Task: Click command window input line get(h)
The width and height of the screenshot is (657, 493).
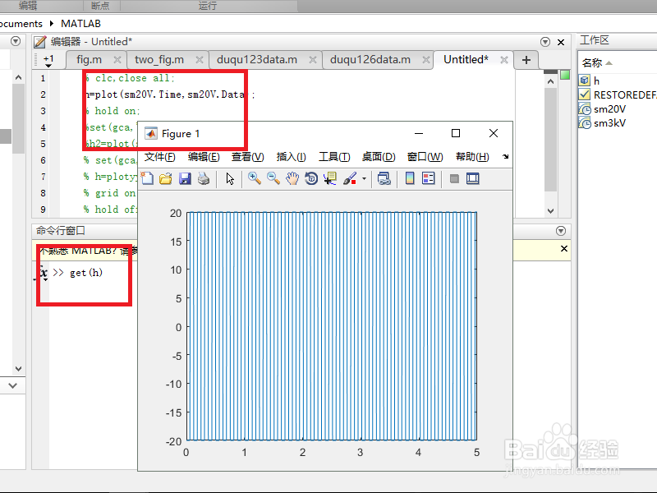Action: coord(86,273)
